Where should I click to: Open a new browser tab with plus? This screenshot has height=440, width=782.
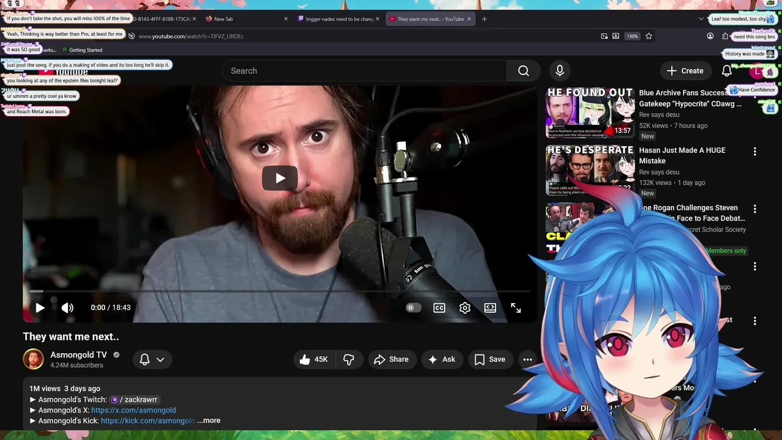[x=484, y=19]
